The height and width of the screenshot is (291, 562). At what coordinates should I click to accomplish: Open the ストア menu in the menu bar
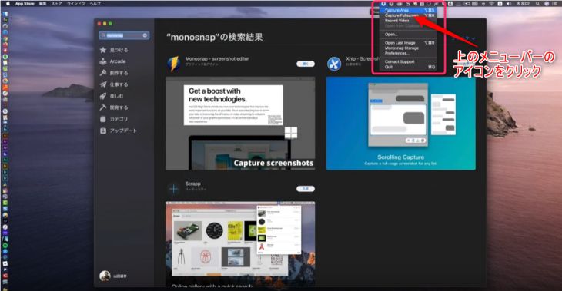click(57, 4)
